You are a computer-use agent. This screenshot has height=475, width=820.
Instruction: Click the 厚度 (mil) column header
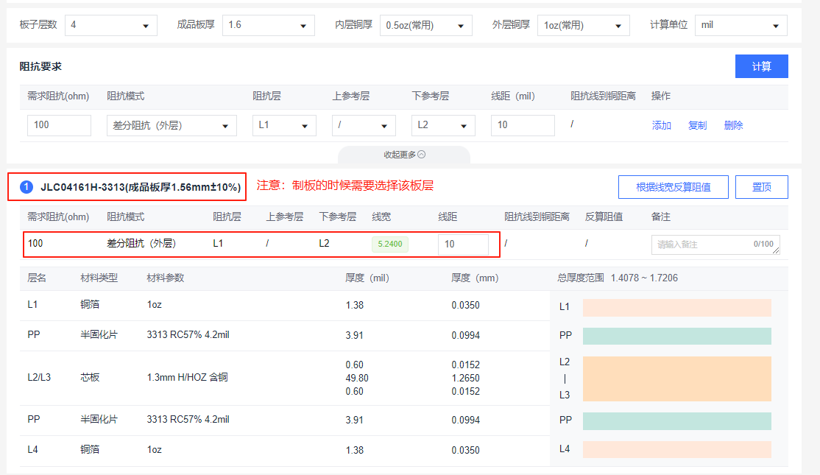pyautogui.click(x=367, y=278)
